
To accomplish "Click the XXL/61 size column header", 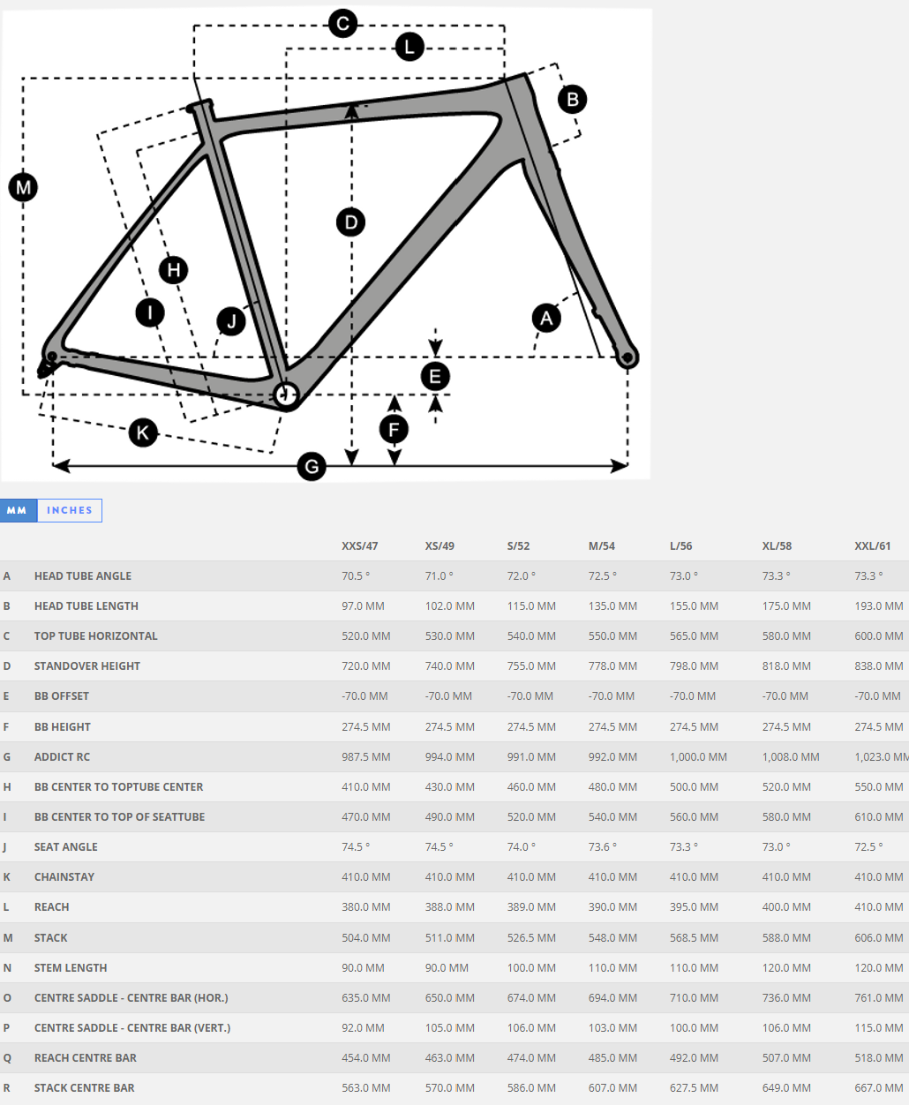I will point(872,546).
